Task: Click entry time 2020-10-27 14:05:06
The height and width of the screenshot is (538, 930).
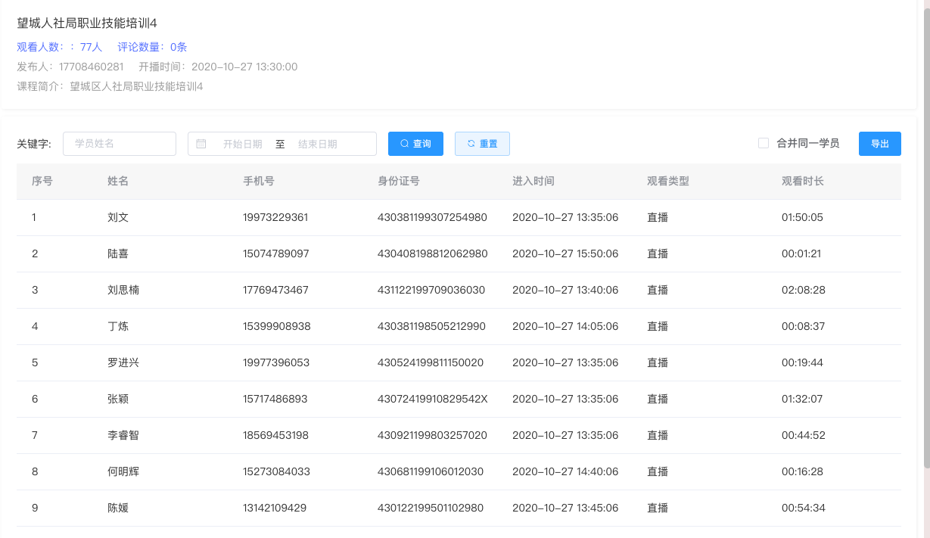Action: click(565, 327)
